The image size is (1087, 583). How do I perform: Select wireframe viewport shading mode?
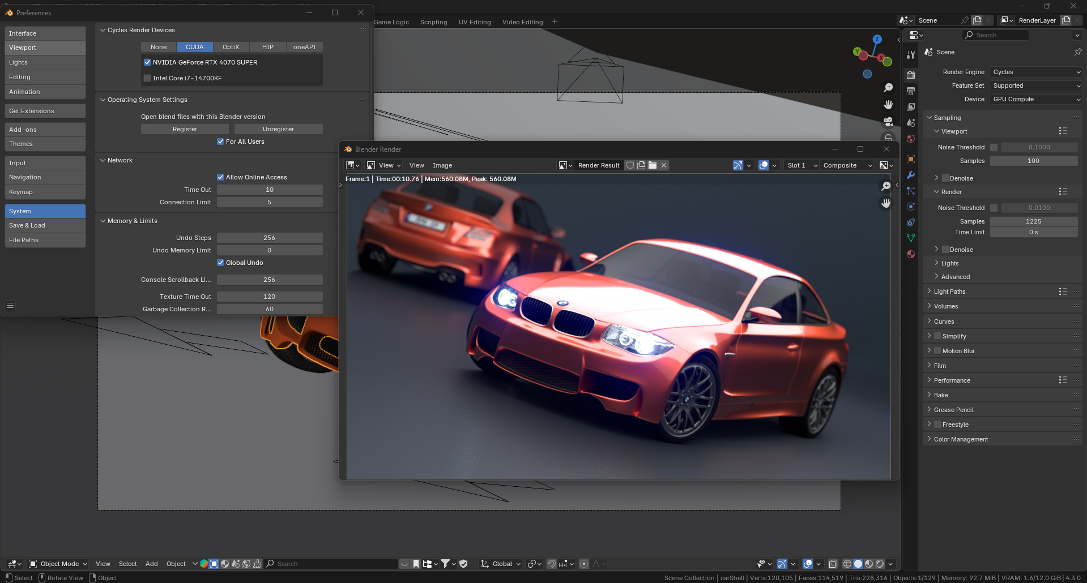point(847,564)
